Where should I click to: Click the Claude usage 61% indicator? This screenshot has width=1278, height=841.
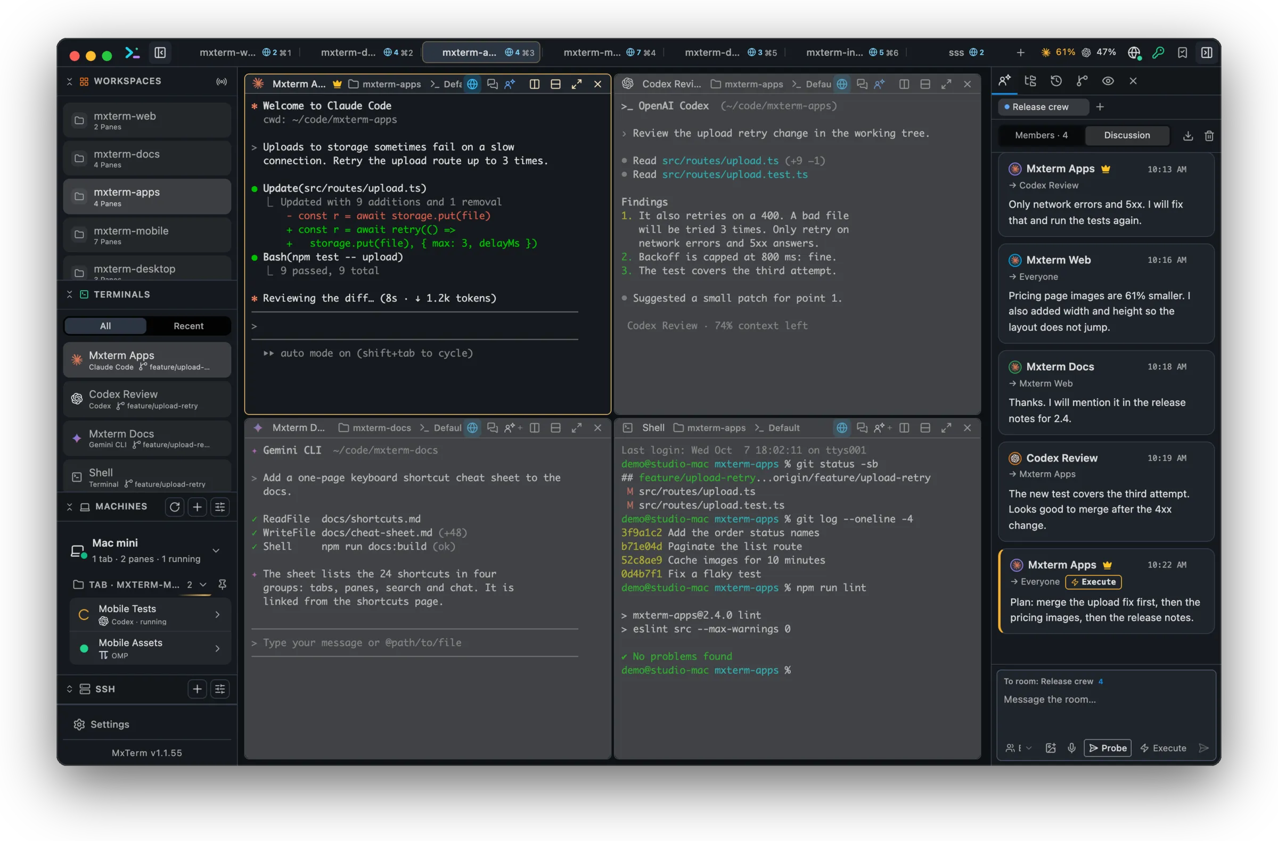coord(1058,53)
